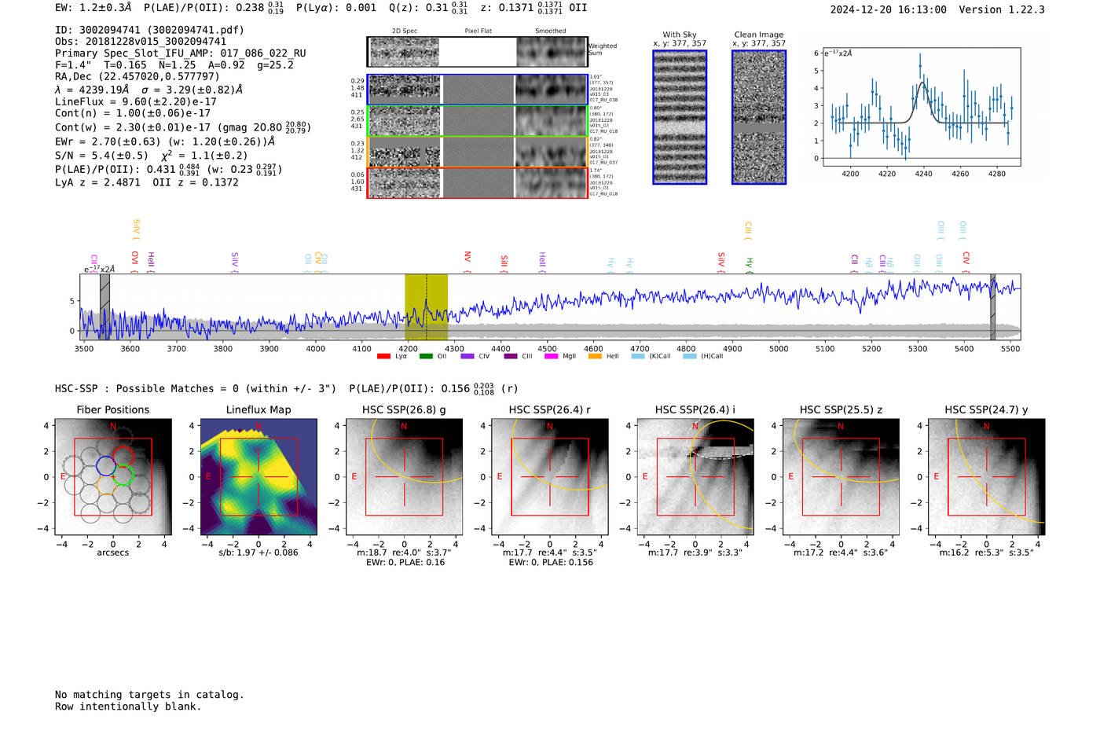Select the blue-outlined 2D spectrum row
The image size is (1100, 749).
(x=478, y=90)
